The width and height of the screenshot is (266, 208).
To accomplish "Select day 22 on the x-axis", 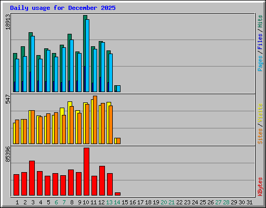I will (179, 202).
